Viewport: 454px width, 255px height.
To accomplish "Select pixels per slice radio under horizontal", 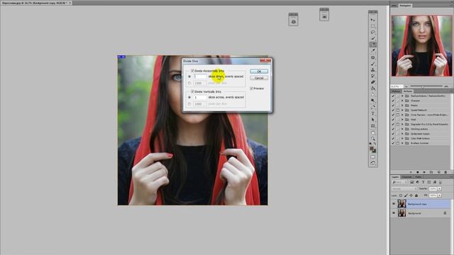I will click(x=189, y=84).
